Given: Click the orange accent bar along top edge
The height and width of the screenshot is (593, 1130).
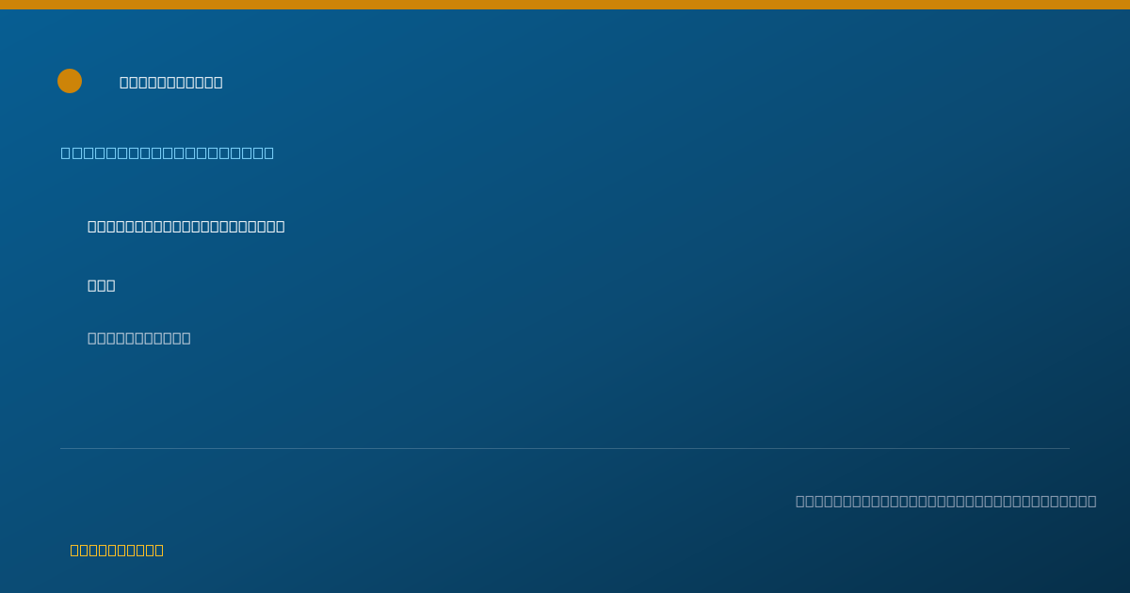Looking at the screenshot, I should pos(565,5).
